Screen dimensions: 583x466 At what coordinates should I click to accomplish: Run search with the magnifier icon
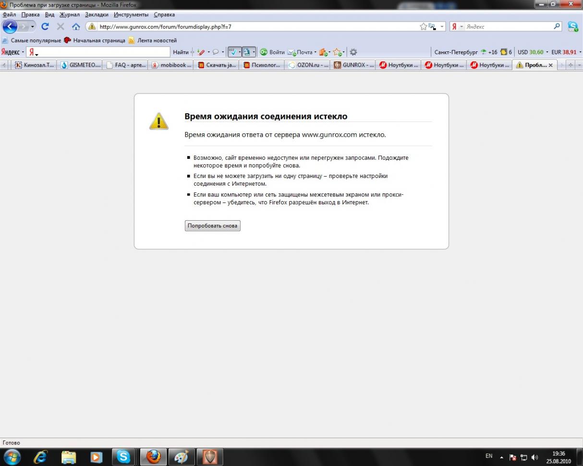pyautogui.click(x=557, y=27)
